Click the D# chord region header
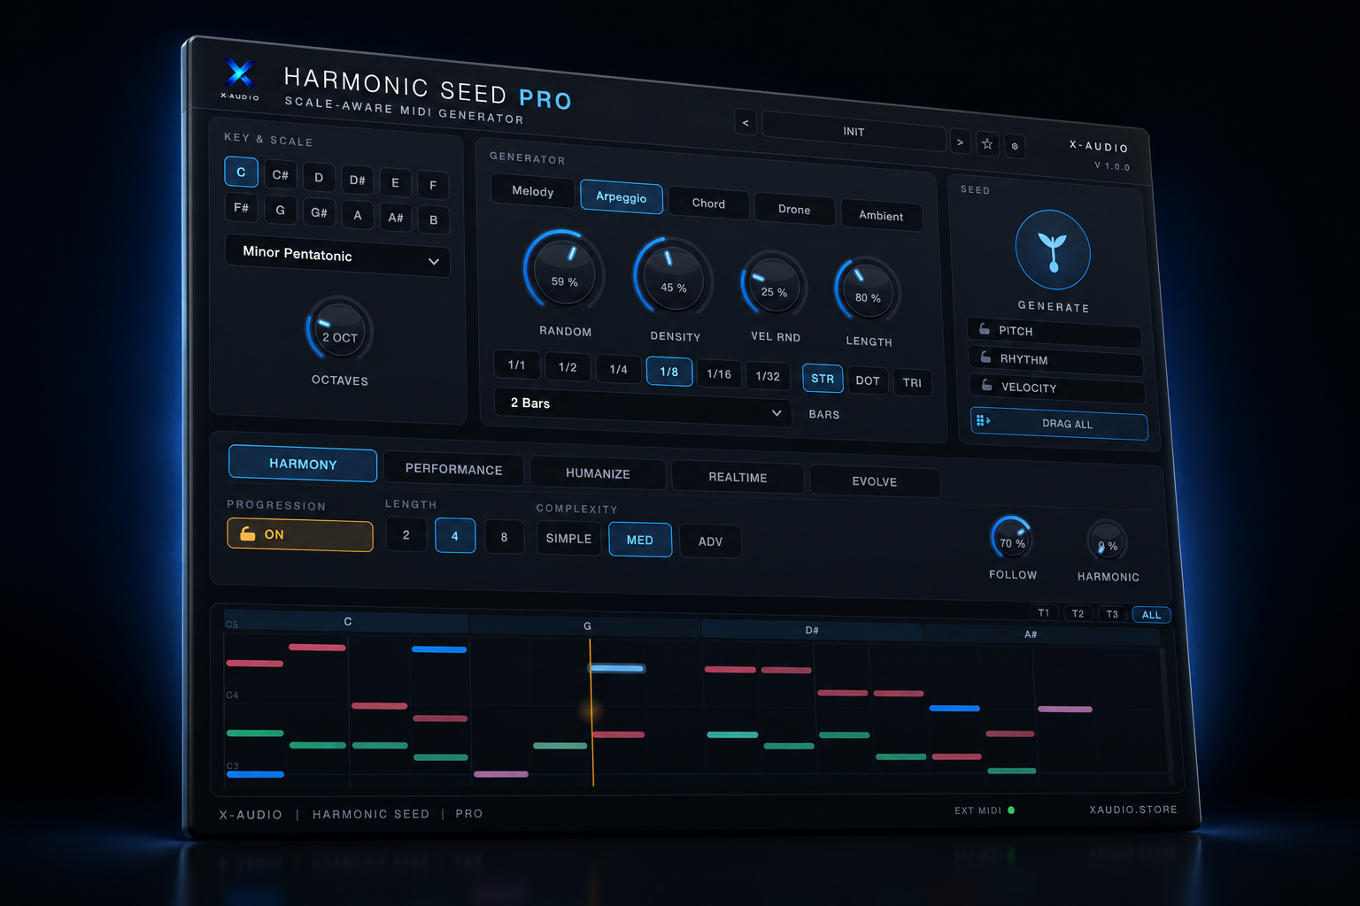The height and width of the screenshot is (906, 1360). tap(812, 631)
